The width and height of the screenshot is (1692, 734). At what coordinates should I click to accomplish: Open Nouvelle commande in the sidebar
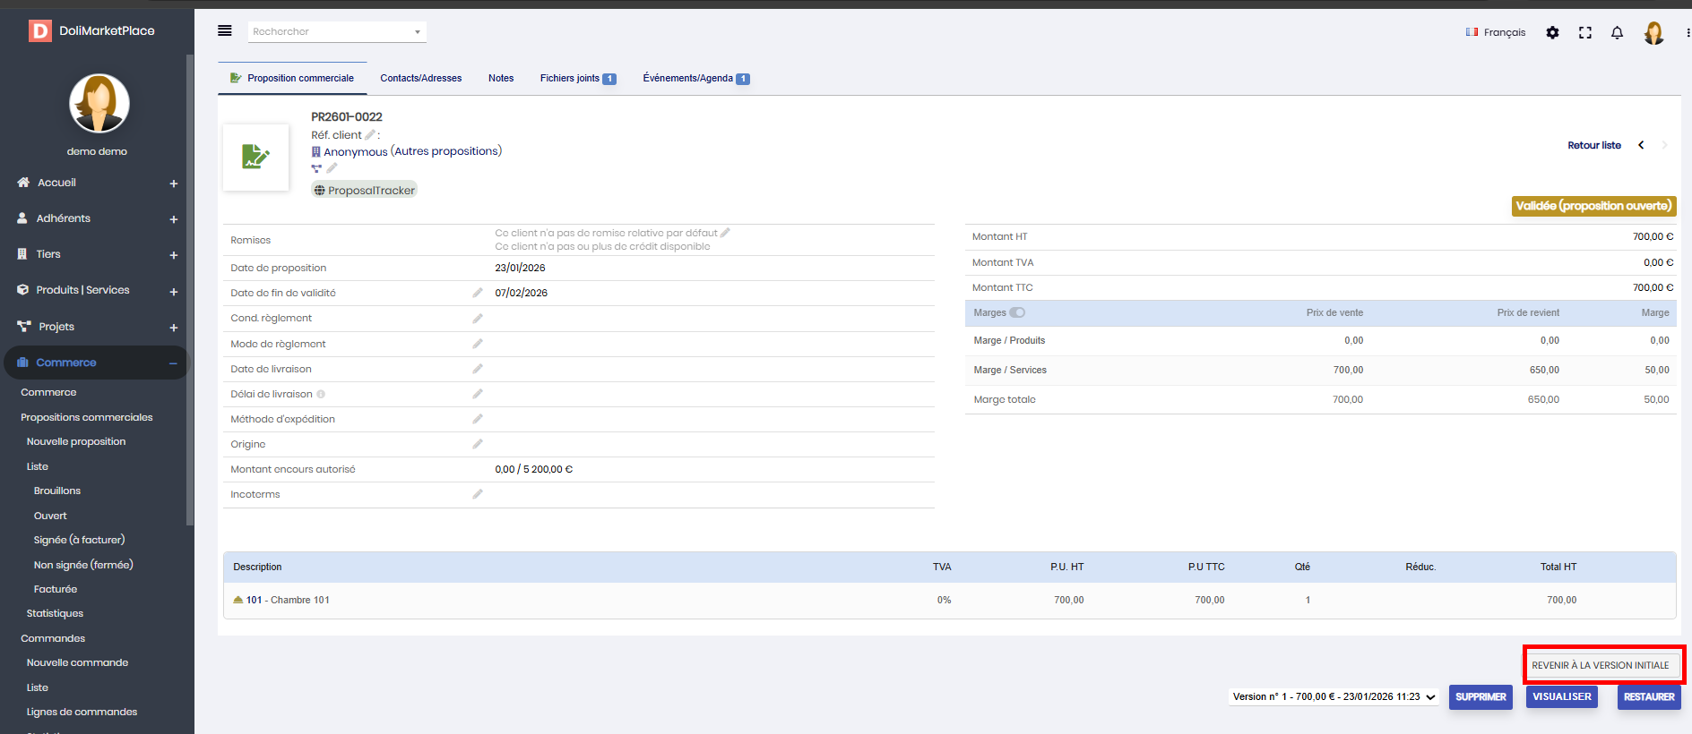[77, 662]
